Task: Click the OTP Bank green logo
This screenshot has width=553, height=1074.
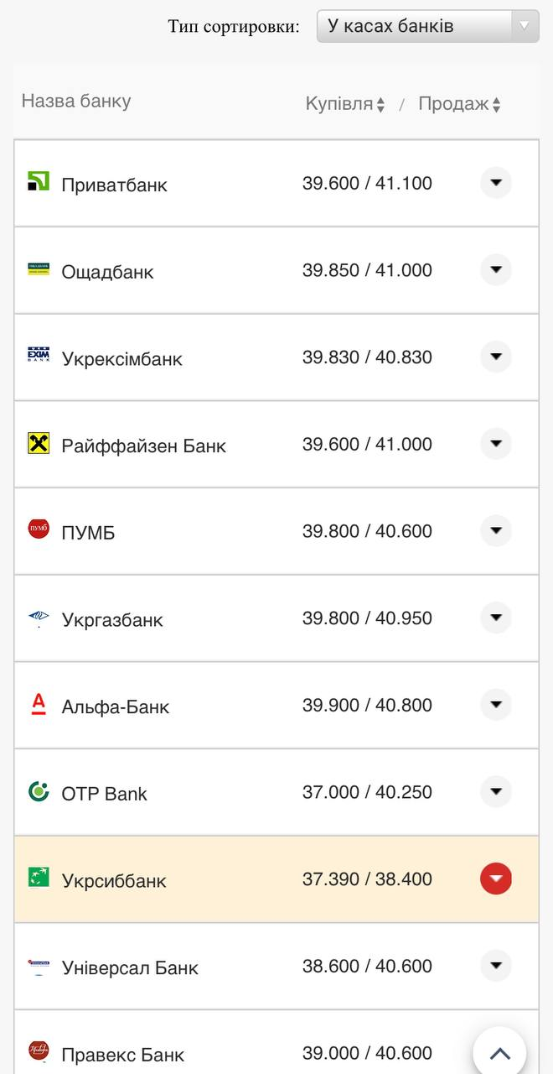Action: click(39, 791)
